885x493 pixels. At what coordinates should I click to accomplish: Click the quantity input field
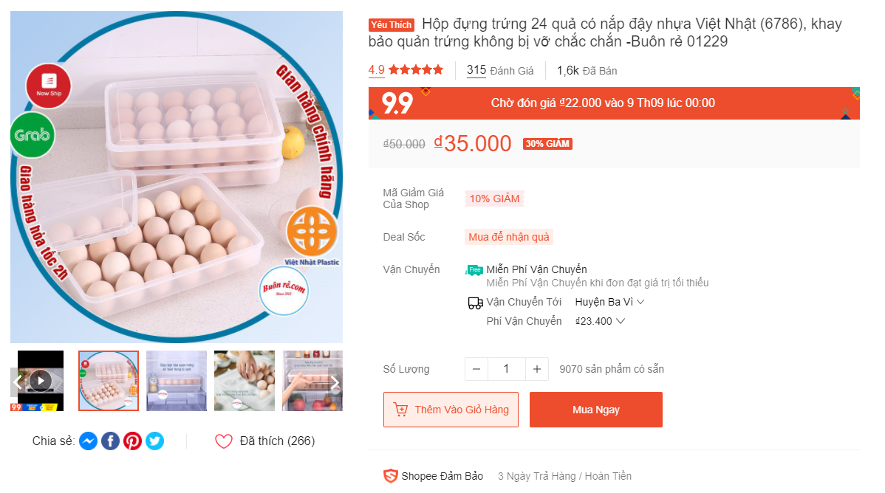tap(507, 369)
